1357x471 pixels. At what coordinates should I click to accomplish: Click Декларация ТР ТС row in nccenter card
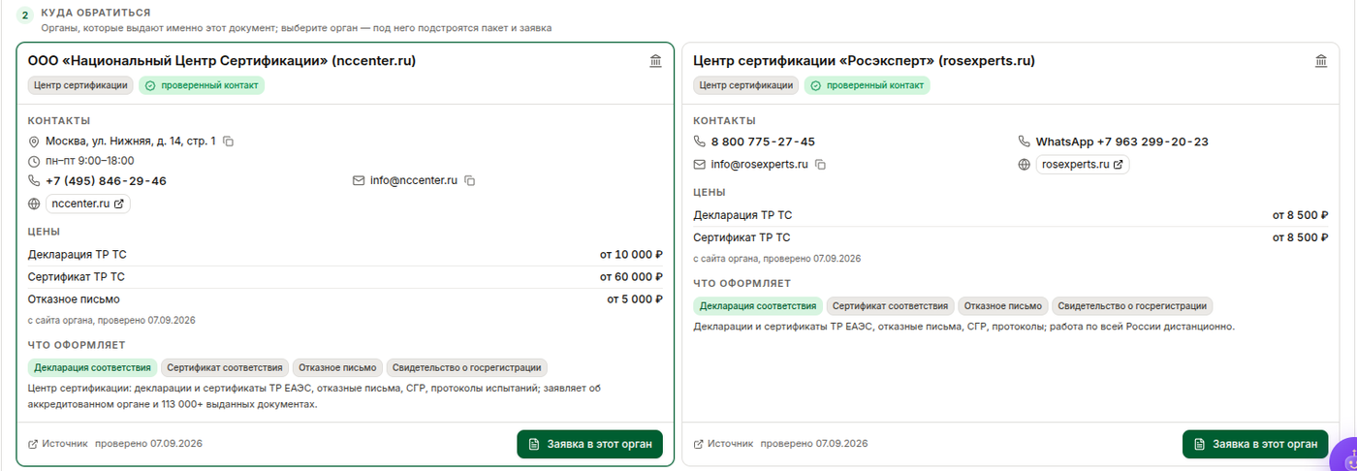pos(345,255)
